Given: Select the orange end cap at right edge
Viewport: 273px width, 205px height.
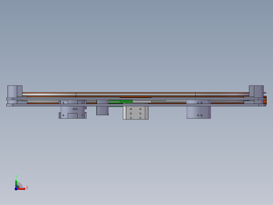Looking at the screenshot, I should tap(265, 101).
